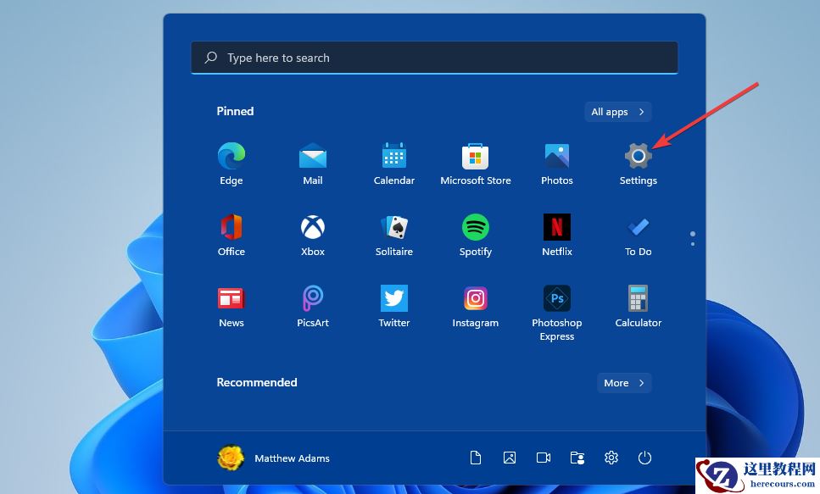Click the search box to start typing
820x494 pixels.
(434, 57)
